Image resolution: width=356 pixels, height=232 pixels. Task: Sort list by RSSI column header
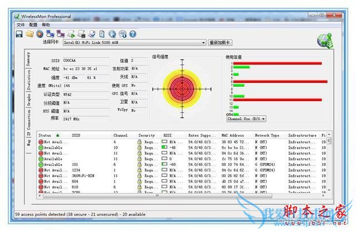pyautogui.click(x=167, y=135)
